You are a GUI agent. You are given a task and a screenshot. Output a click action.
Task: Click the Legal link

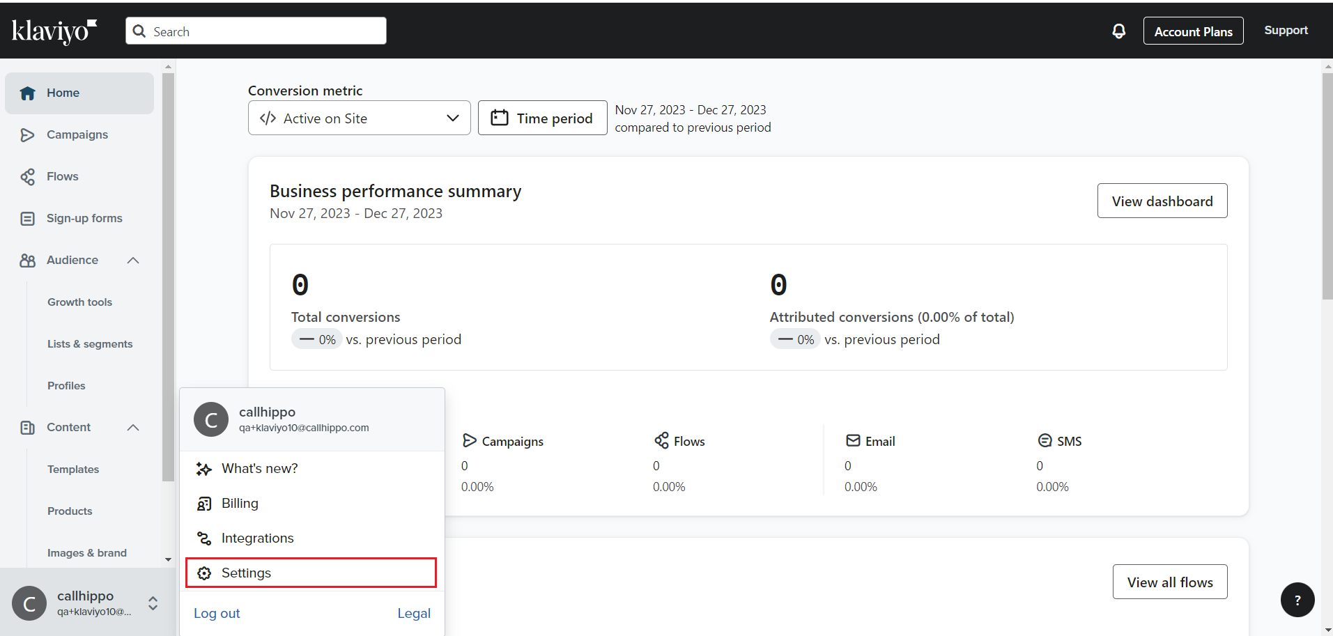414,613
